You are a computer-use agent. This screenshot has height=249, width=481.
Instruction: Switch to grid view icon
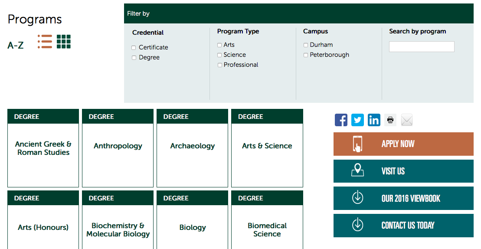(x=63, y=42)
